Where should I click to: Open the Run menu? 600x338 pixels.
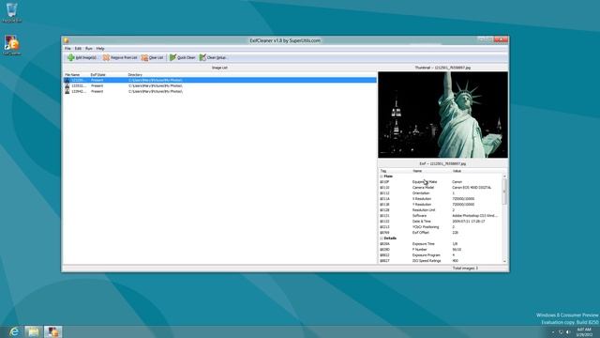click(89, 49)
